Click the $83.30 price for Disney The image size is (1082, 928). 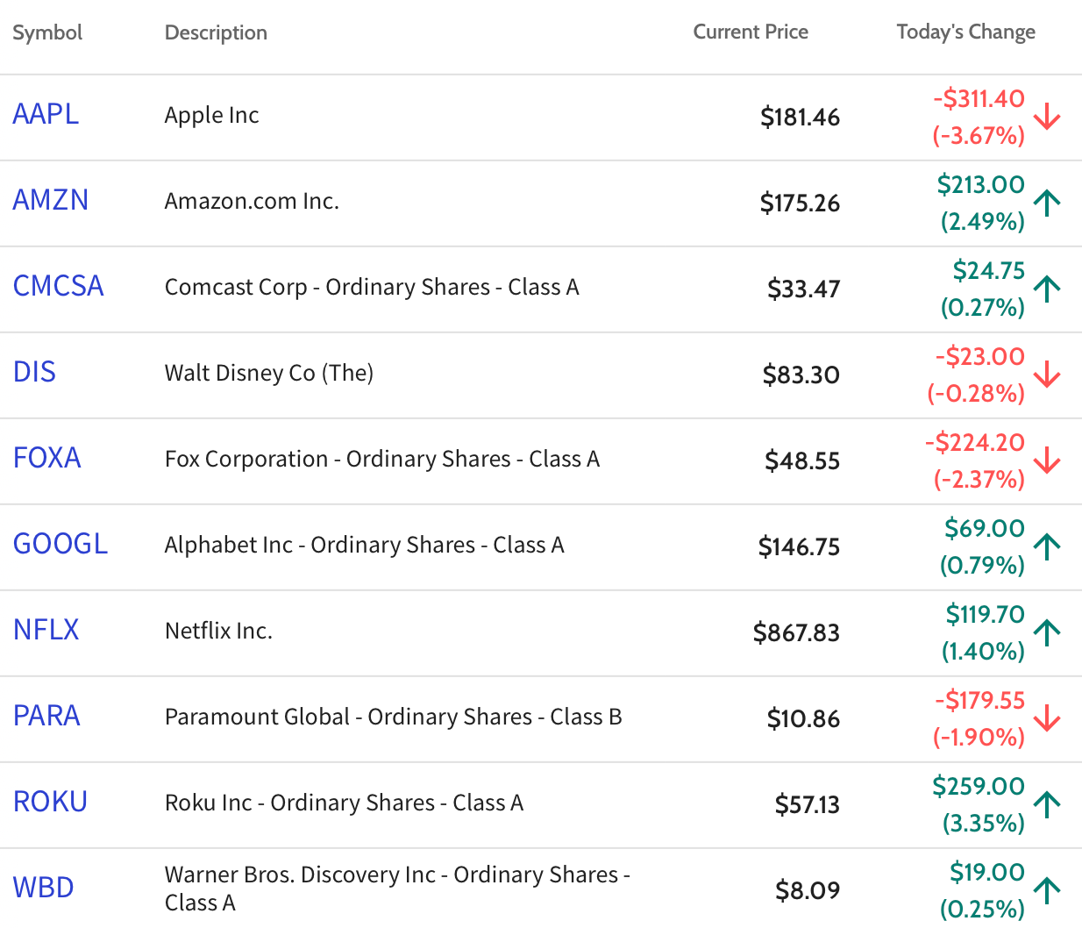pyautogui.click(x=801, y=375)
